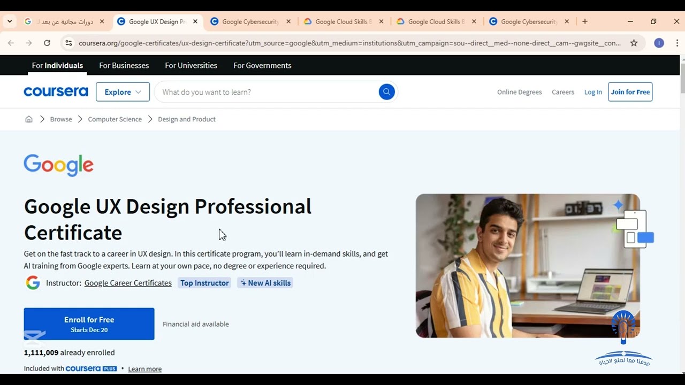Close the first Google Cybersecurity tab
Viewport: 685px width, 385px height.
pos(288,21)
